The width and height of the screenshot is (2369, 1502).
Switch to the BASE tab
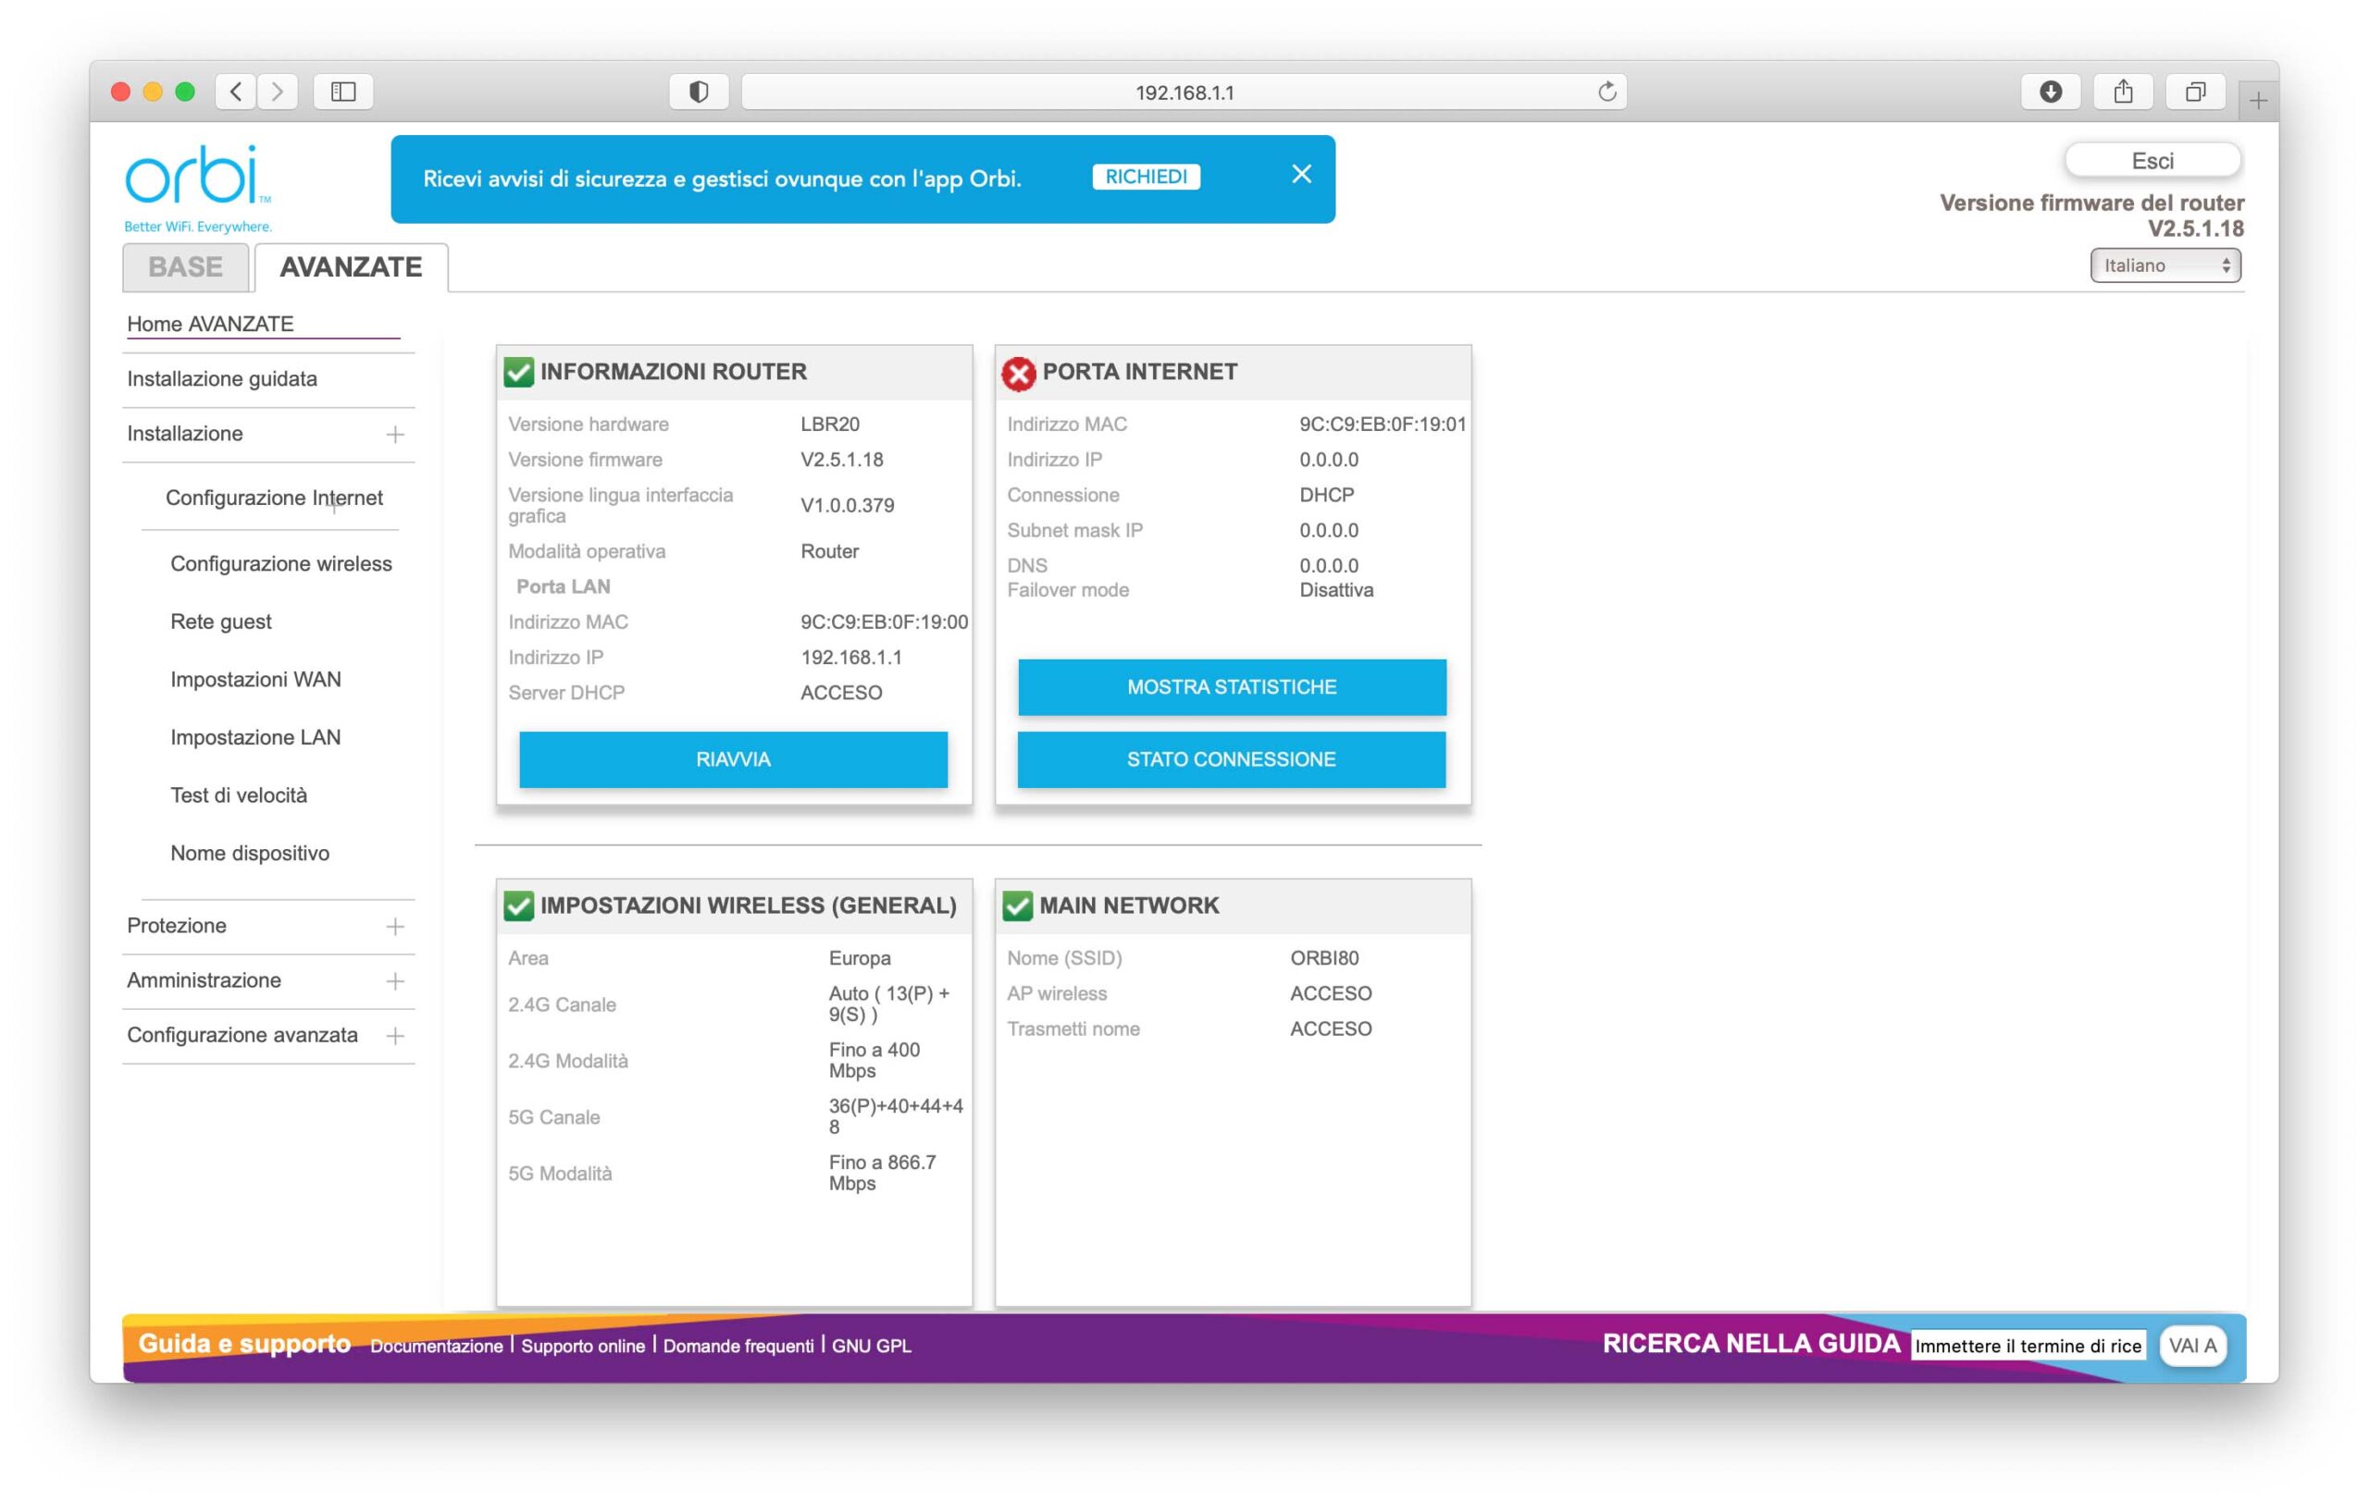point(185,267)
